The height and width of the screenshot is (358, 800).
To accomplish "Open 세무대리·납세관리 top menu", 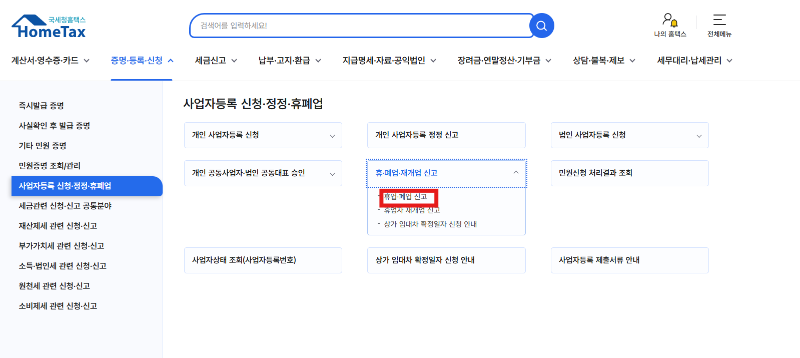I will click(x=694, y=61).
